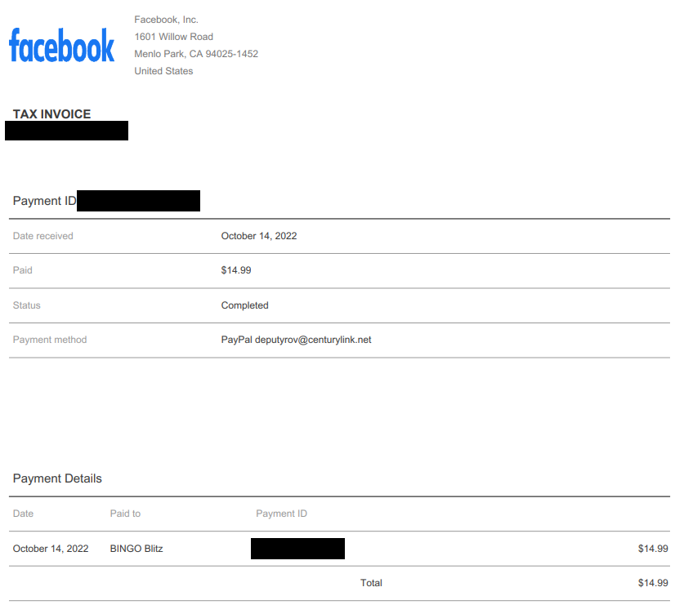Click the 'Total' label
675x605 pixels.
tap(371, 583)
